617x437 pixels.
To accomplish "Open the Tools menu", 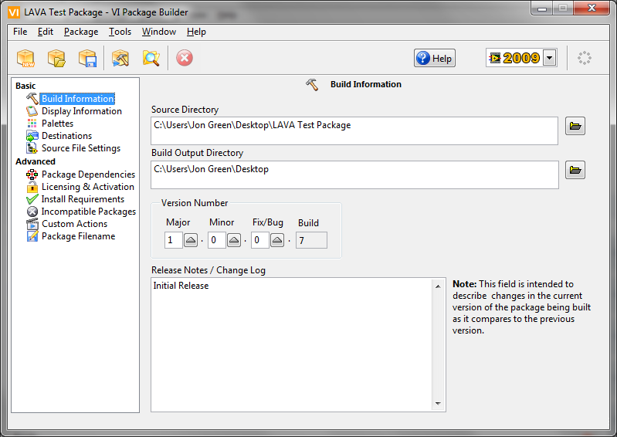I will [120, 32].
